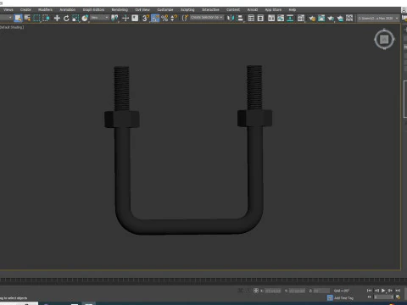Open the Views menu
This screenshot has width=407, height=305.
[x=8, y=9]
